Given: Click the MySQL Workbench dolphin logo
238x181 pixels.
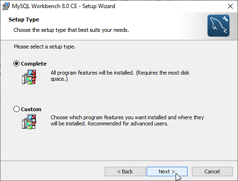Looking at the screenshot, I should tap(218, 26).
